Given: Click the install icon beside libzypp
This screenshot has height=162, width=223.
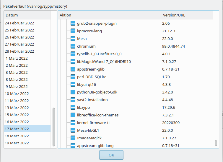Looking at the screenshot, I should 73,107.
